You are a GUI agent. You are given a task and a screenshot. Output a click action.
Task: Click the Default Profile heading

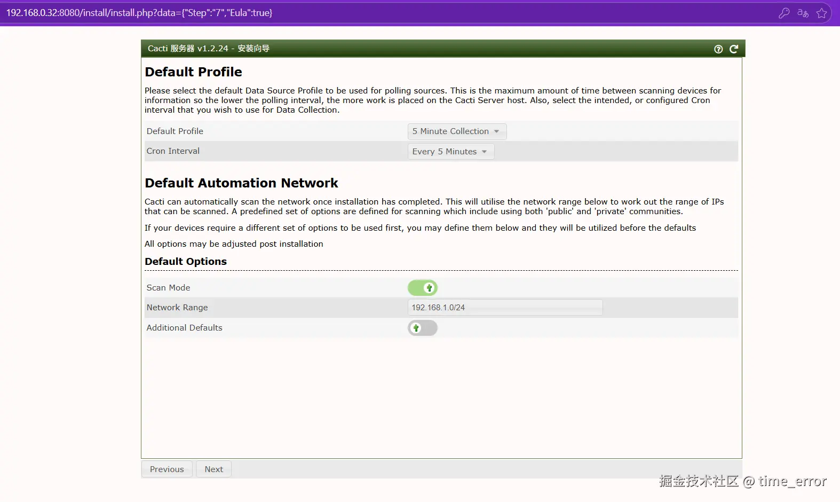[x=193, y=72]
